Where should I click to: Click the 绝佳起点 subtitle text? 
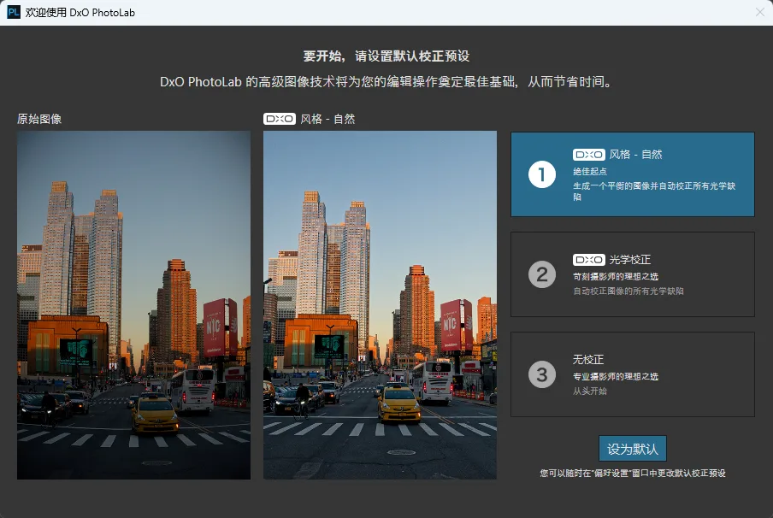click(x=590, y=172)
